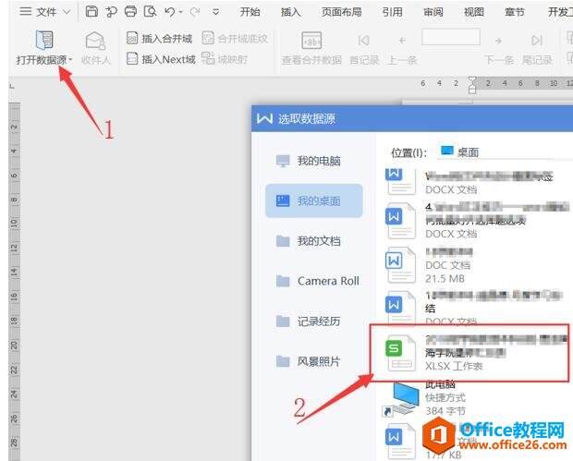Expand the 打开数据源 dropdown arrow

(x=70, y=59)
